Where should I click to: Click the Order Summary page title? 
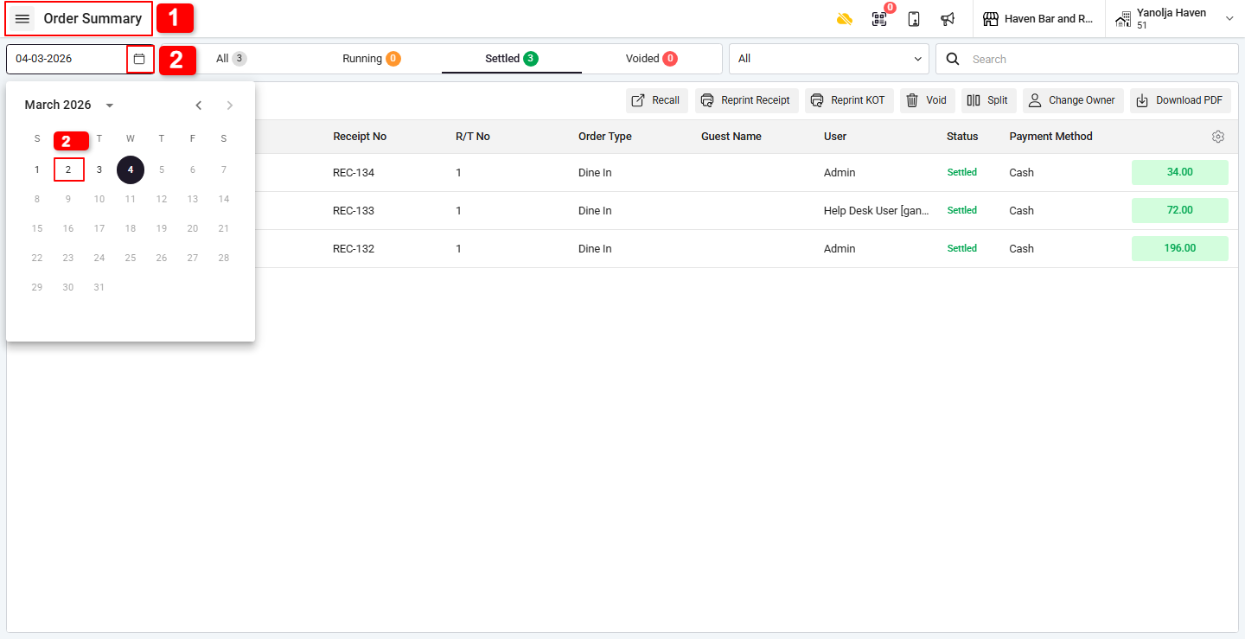pyautogui.click(x=93, y=19)
